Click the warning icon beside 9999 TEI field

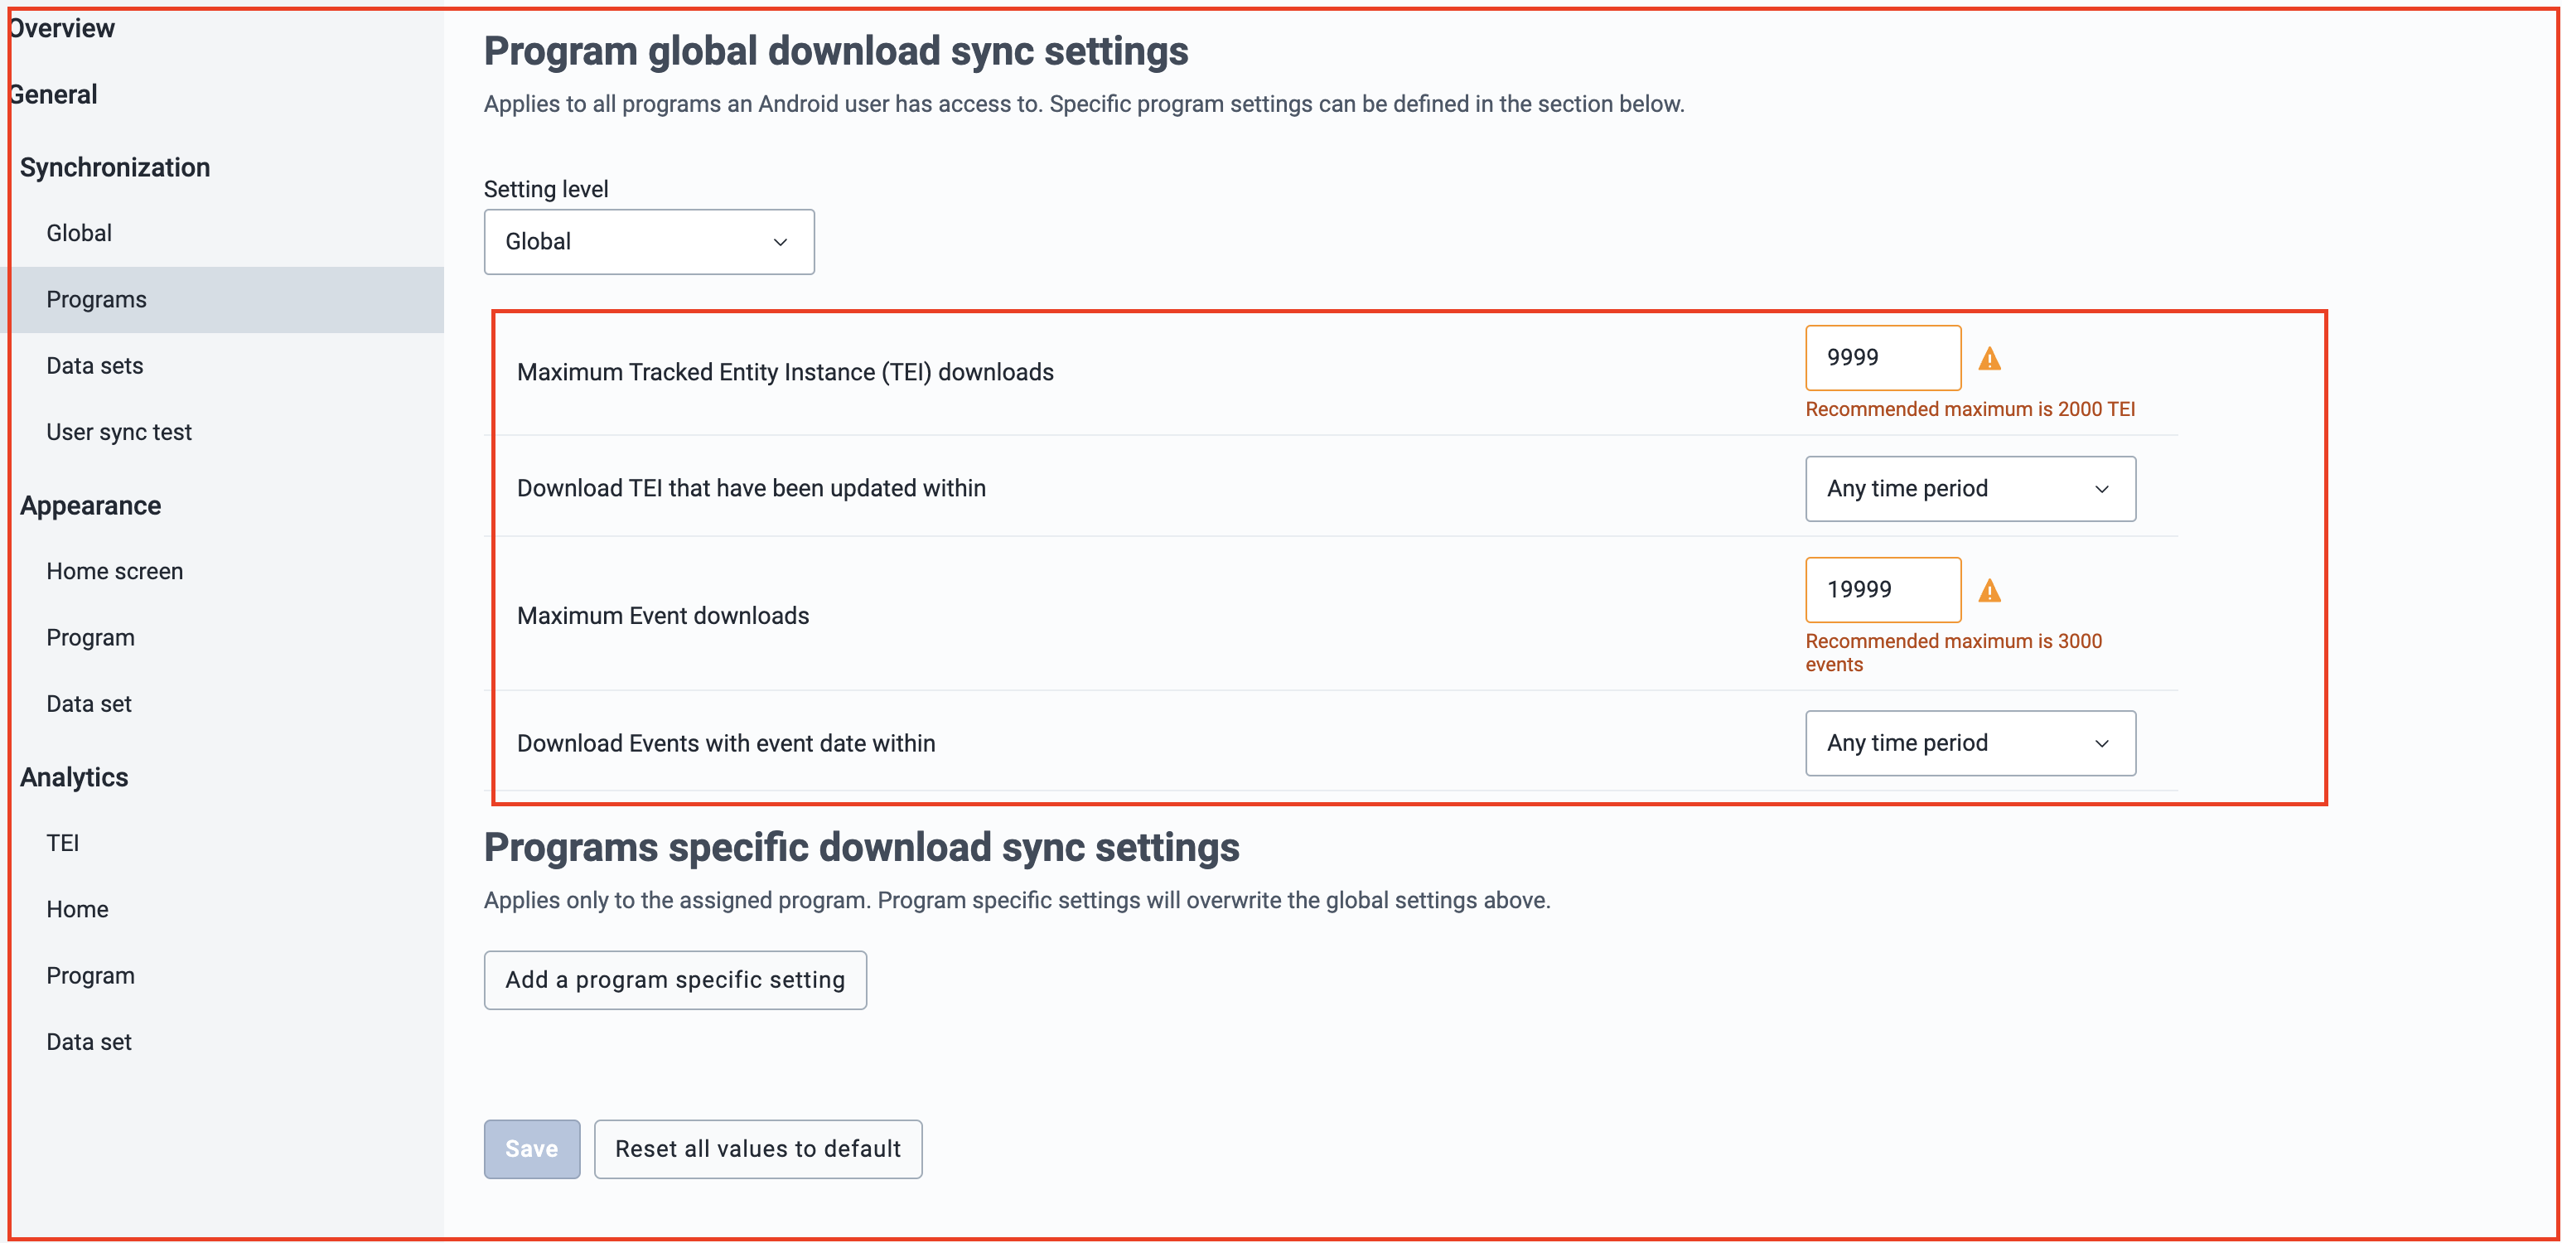[x=1989, y=359]
